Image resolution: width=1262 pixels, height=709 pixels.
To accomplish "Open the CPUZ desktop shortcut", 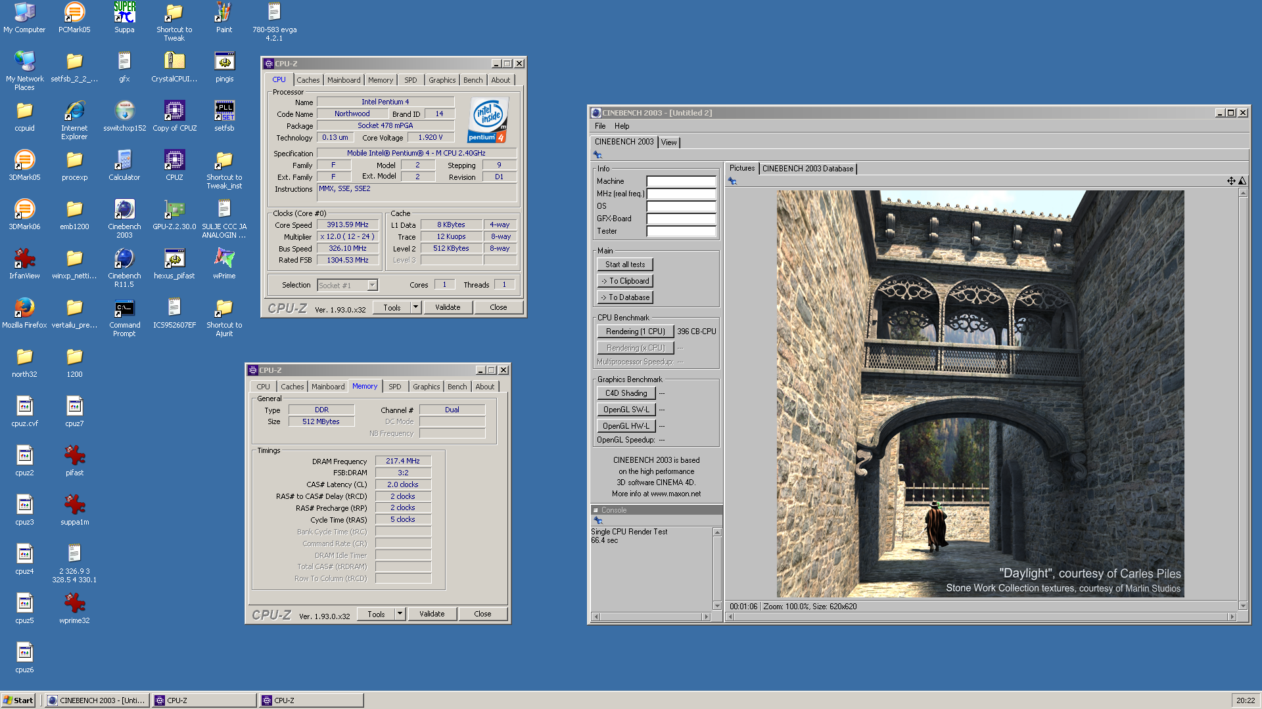I will [174, 165].
